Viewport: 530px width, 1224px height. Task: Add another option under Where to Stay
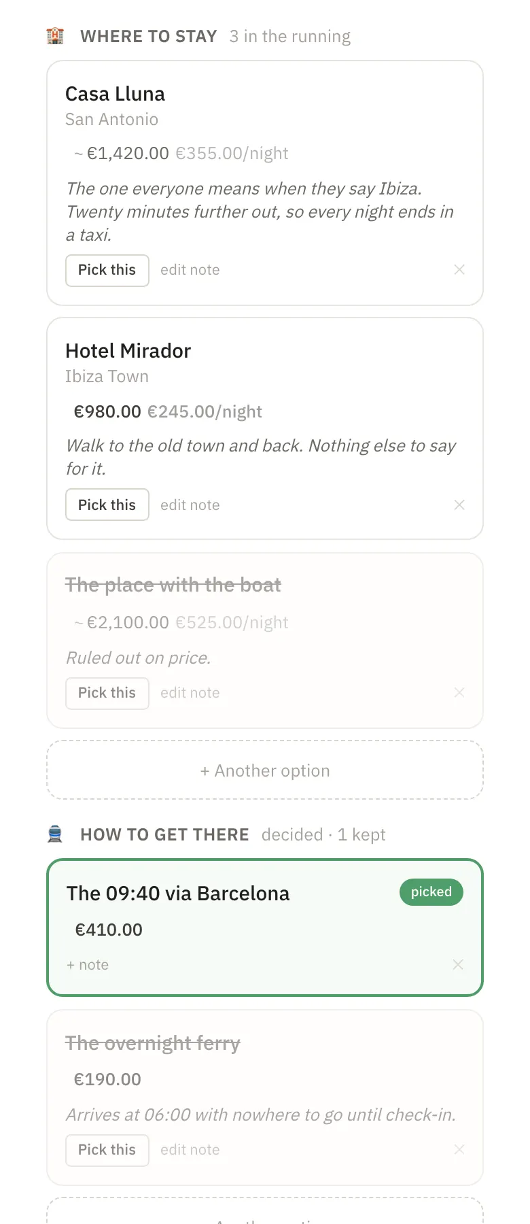pos(265,770)
